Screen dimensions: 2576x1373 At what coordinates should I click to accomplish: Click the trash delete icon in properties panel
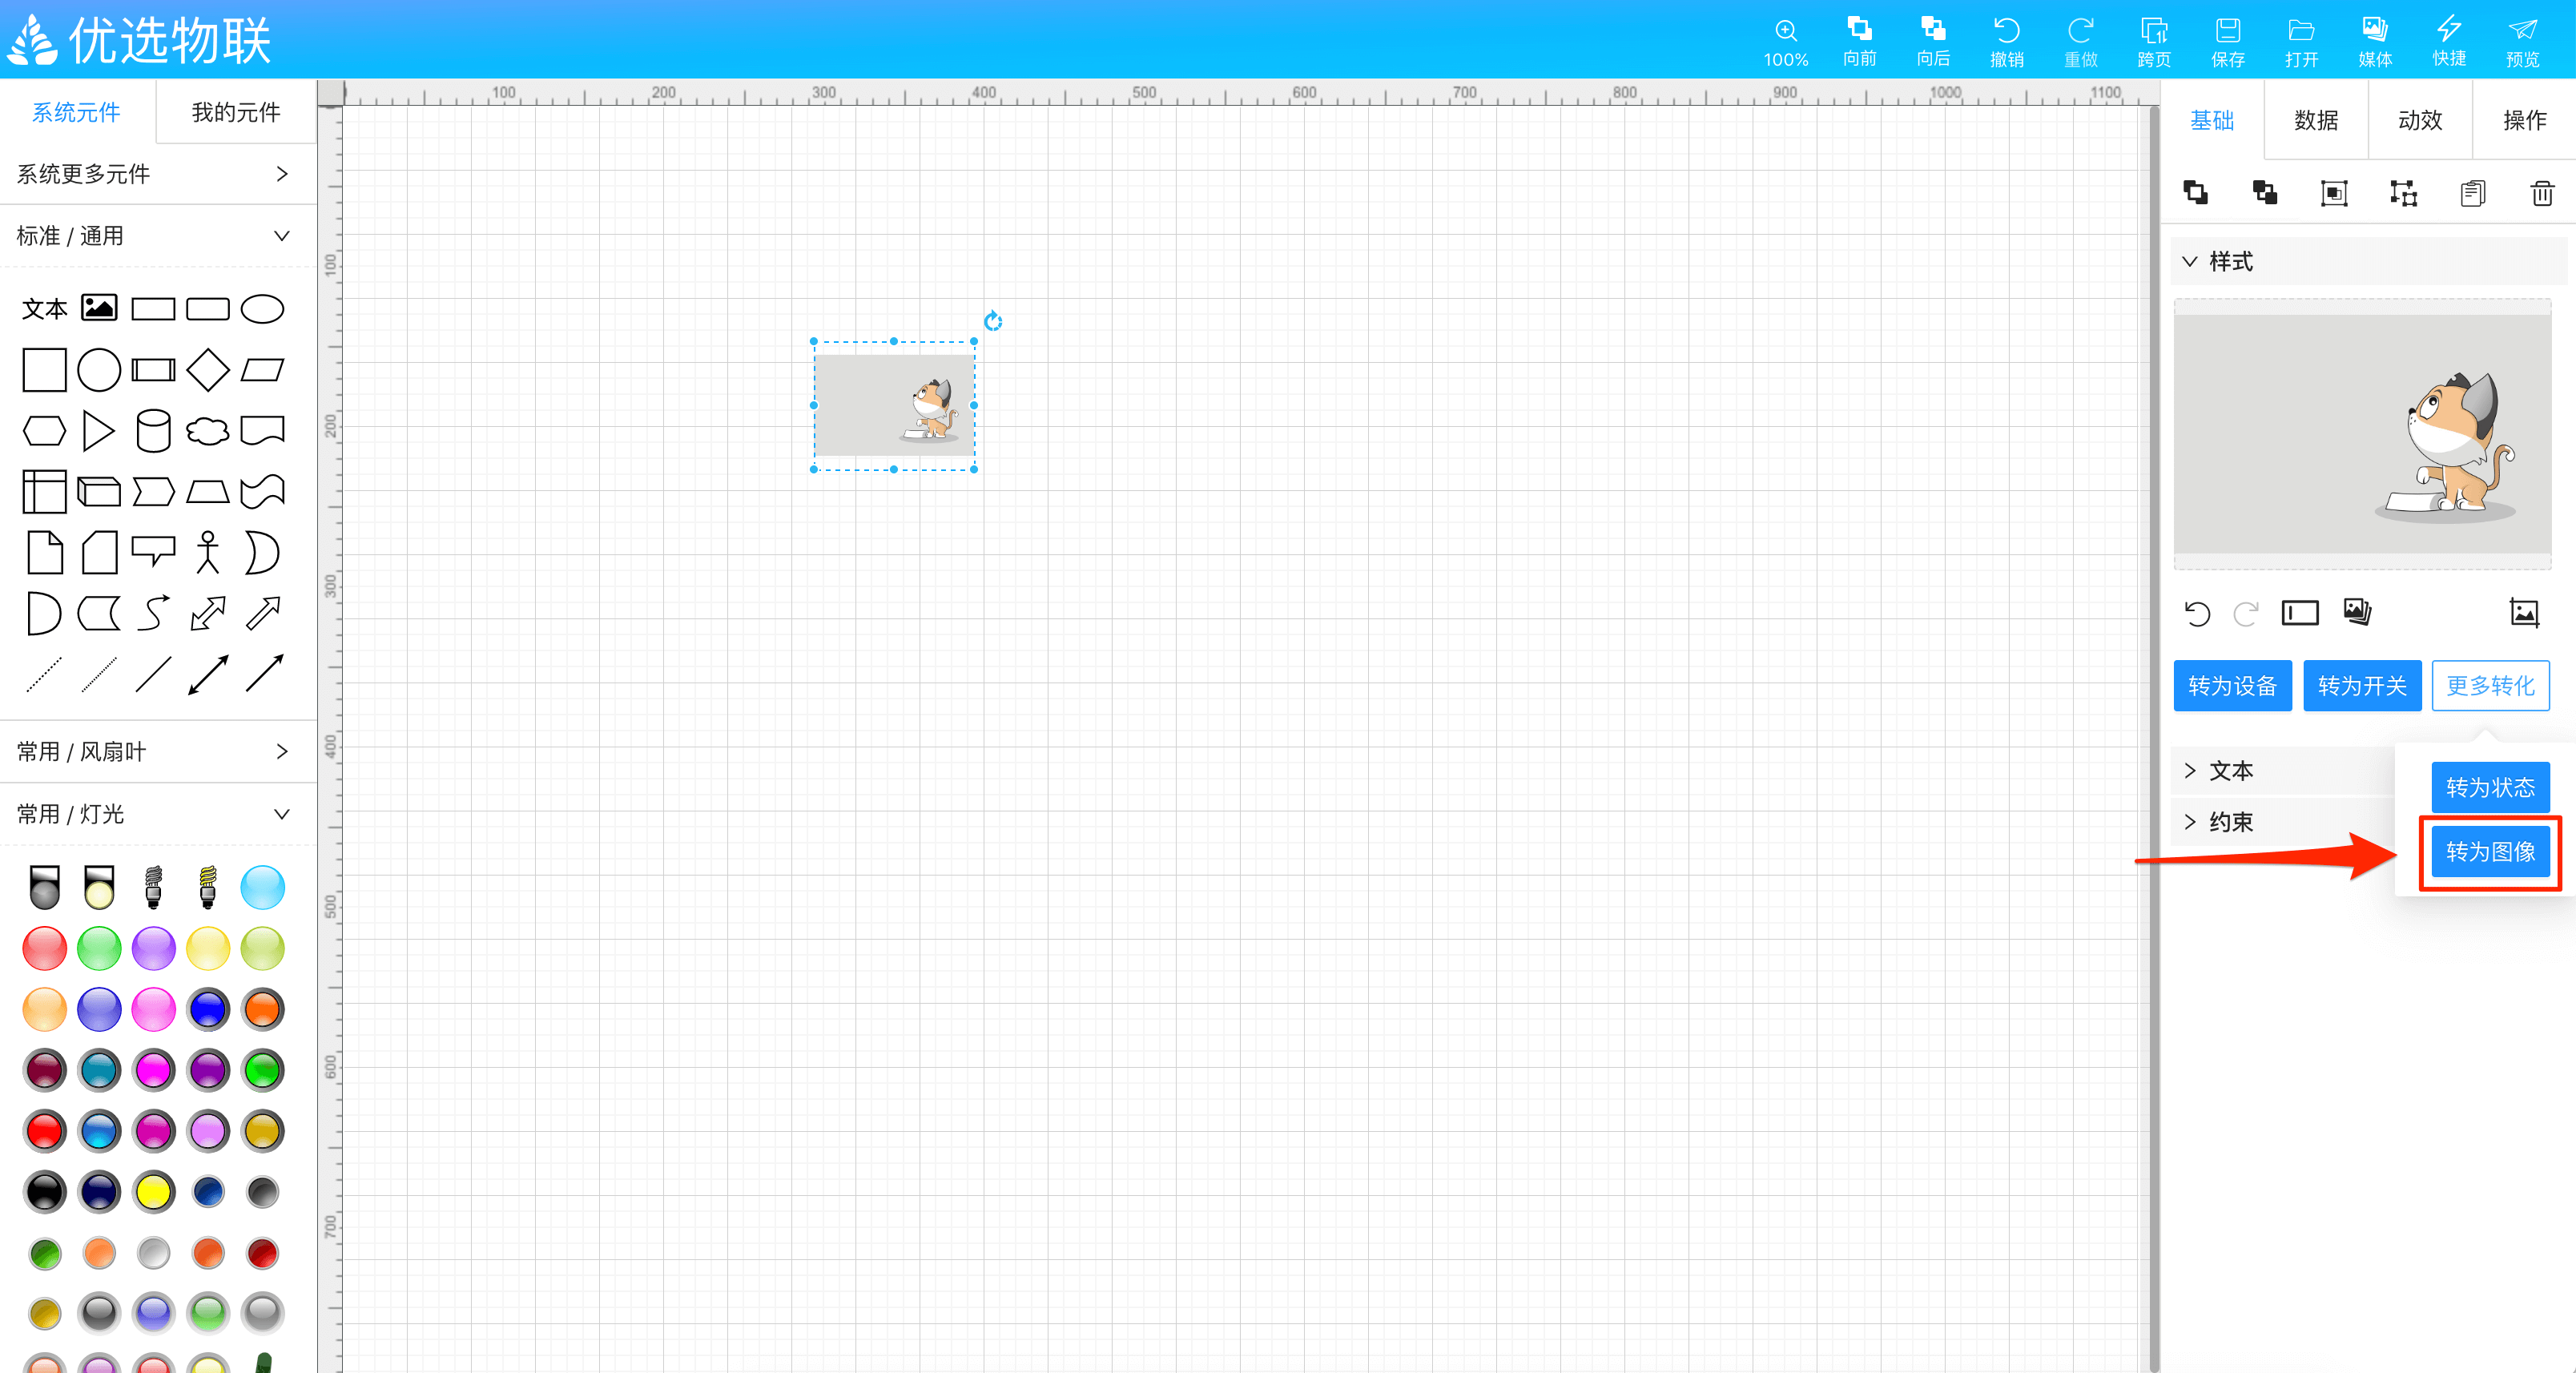point(2542,193)
